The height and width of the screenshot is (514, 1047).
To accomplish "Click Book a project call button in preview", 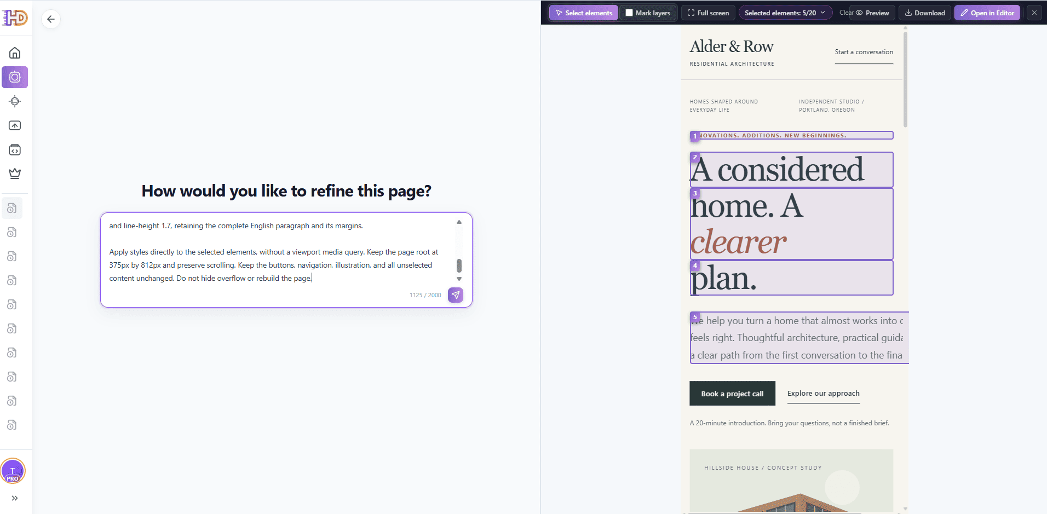I will tap(732, 394).
